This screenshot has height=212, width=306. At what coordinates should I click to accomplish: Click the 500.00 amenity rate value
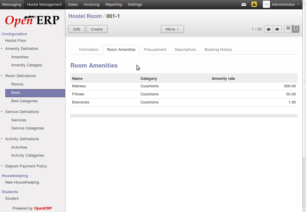(290, 86)
